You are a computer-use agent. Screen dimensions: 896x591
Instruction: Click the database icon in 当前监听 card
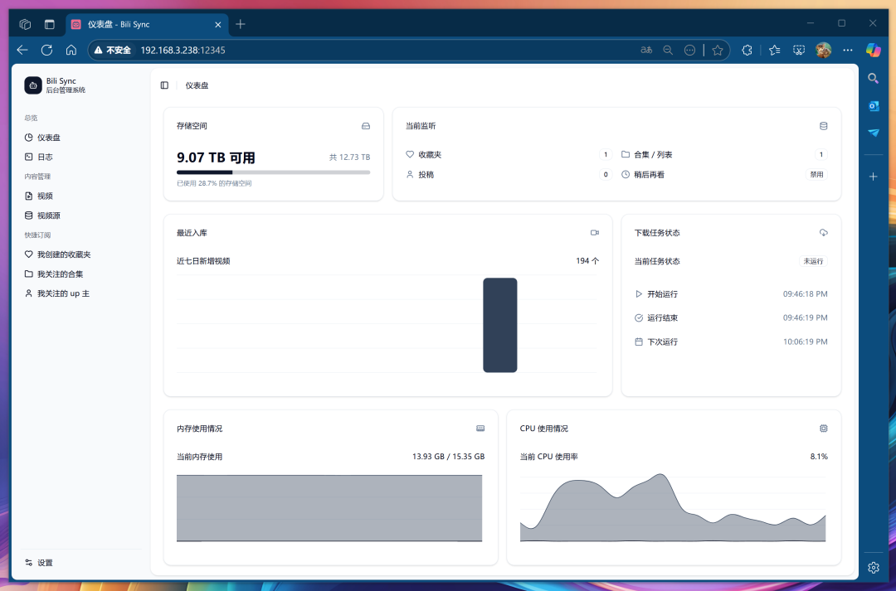click(824, 126)
